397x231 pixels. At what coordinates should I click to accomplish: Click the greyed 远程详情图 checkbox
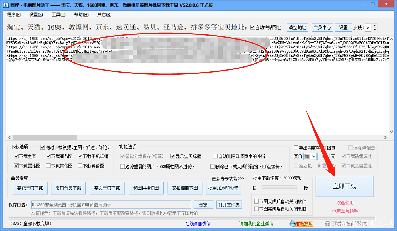point(350,148)
